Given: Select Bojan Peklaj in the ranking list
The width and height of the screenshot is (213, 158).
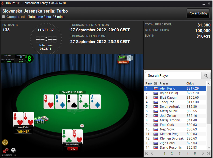Looking at the screenshot, I should coord(175,93).
